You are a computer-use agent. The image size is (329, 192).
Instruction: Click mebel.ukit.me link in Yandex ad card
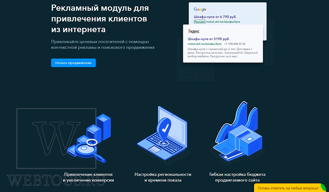(204, 44)
